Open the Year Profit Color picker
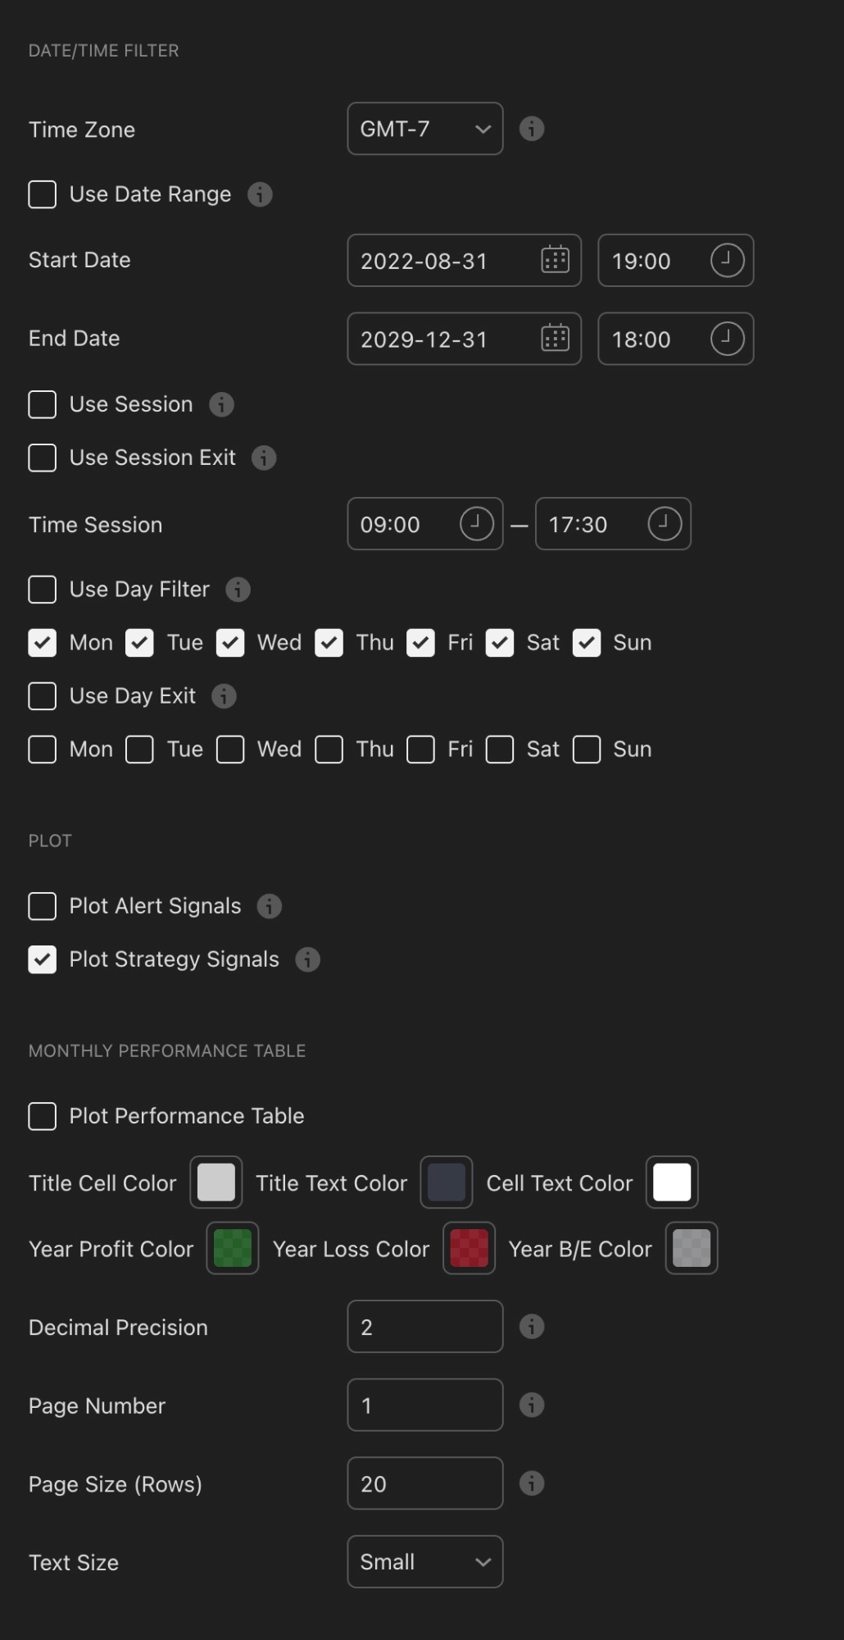Image resolution: width=844 pixels, height=1640 pixels. point(232,1248)
